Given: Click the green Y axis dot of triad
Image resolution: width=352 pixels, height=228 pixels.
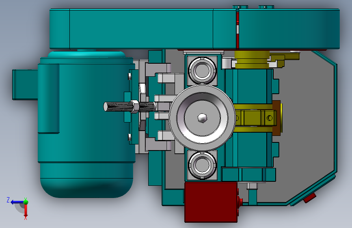Looking at the screenshot, I should (x=26, y=202).
